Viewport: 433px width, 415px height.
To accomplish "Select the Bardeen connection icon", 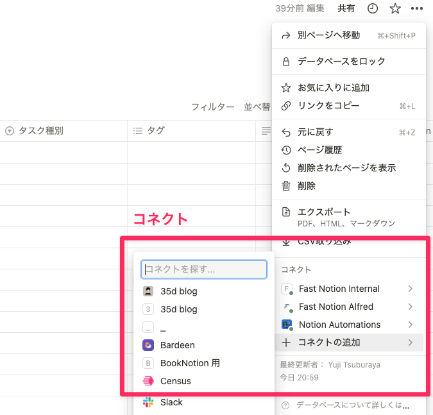I will click(x=148, y=345).
